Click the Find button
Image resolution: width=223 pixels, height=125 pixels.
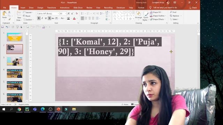pyautogui.click(x=173, y=12)
